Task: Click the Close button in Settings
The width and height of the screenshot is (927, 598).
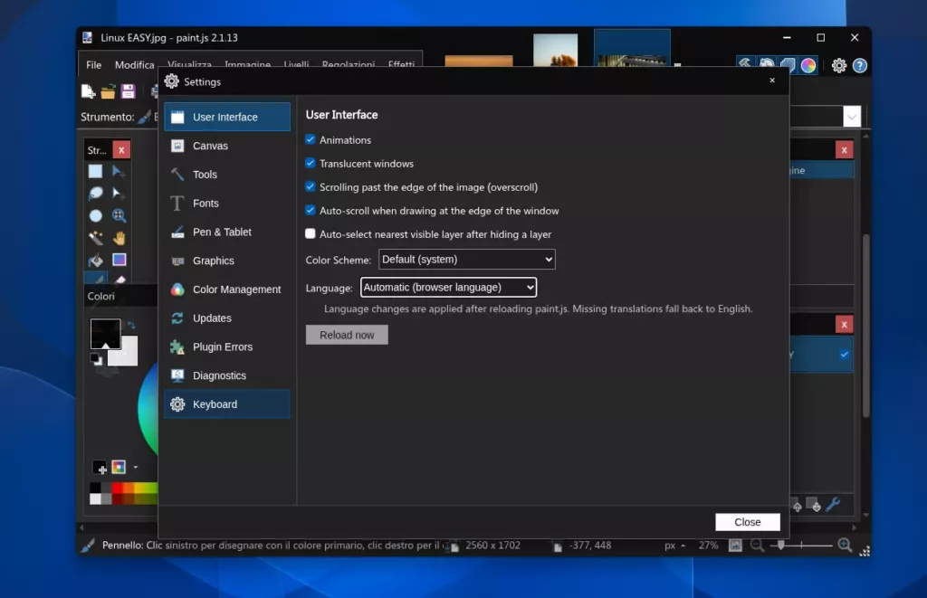Action: tap(747, 522)
